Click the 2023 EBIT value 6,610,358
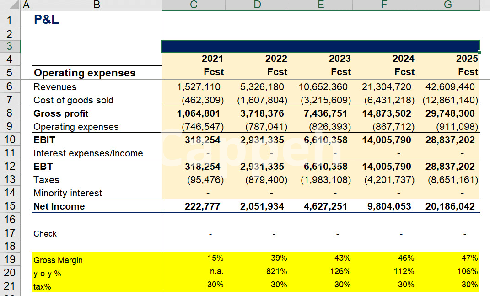The image size is (490, 296). [x=326, y=140]
